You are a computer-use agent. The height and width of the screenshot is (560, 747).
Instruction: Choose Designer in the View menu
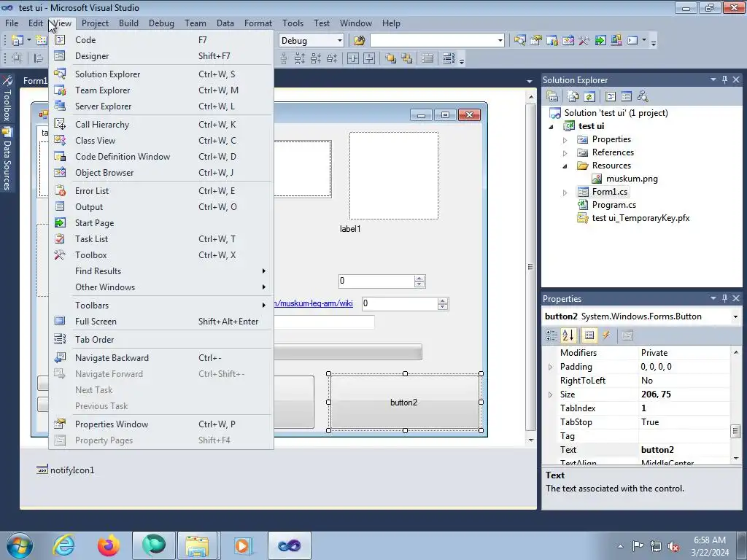pyautogui.click(x=161, y=56)
